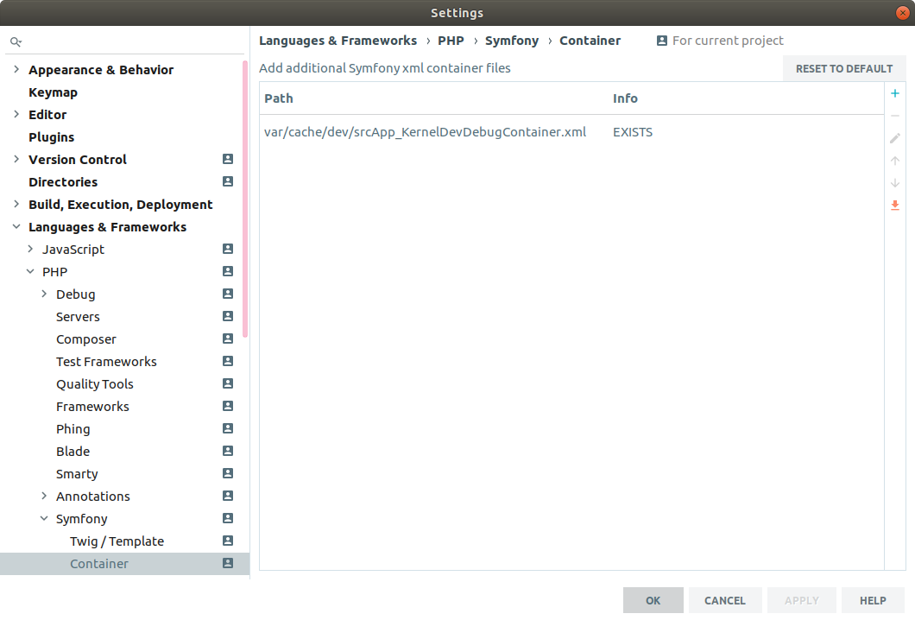This screenshot has height=620, width=915.
Task: Click the edit pencil icon
Action: (894, 138)
